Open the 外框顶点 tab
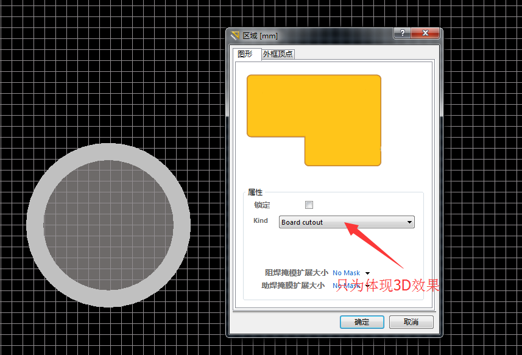Viewport: 522px width, 355px height. (278, 54)
